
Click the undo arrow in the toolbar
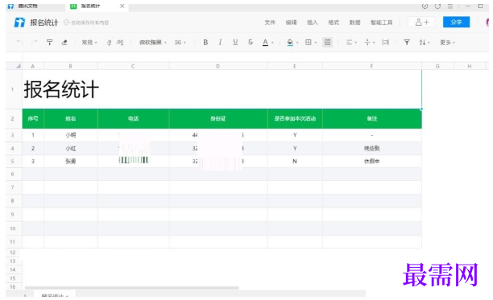coord(20,43)
